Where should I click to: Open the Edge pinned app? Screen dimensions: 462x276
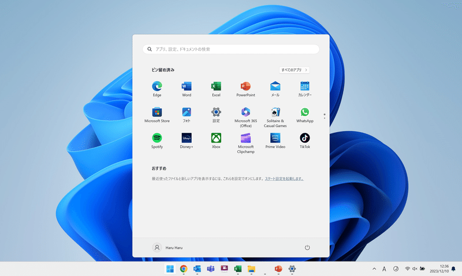[157, 89]
